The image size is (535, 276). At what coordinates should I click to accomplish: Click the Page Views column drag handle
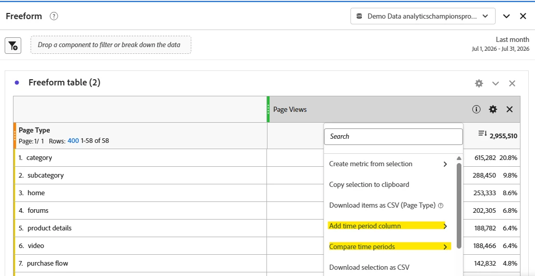[x=269, y=109]
